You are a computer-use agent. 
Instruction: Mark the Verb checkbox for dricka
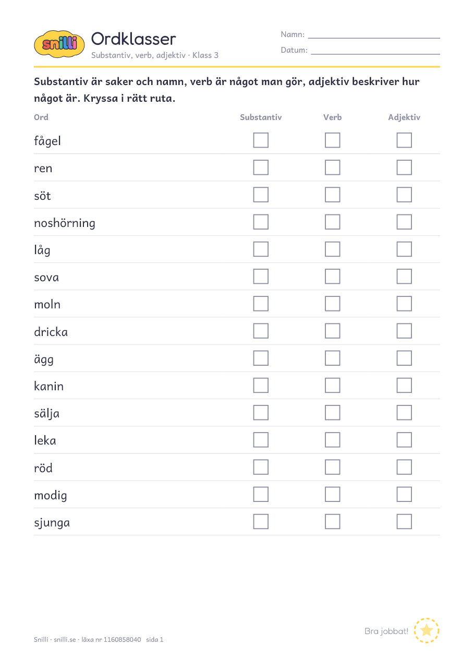point(332,331)
